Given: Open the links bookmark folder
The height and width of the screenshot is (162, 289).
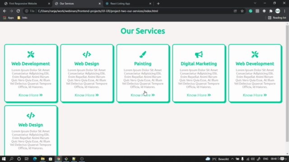Looking at the screenshot, I should click(22, 18).
